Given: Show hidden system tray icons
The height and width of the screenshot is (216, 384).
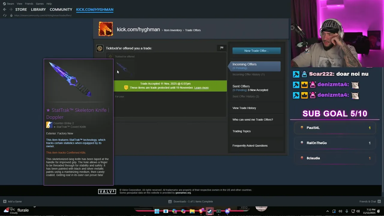Looking at the screenshot, I should (x=327, y=211).
